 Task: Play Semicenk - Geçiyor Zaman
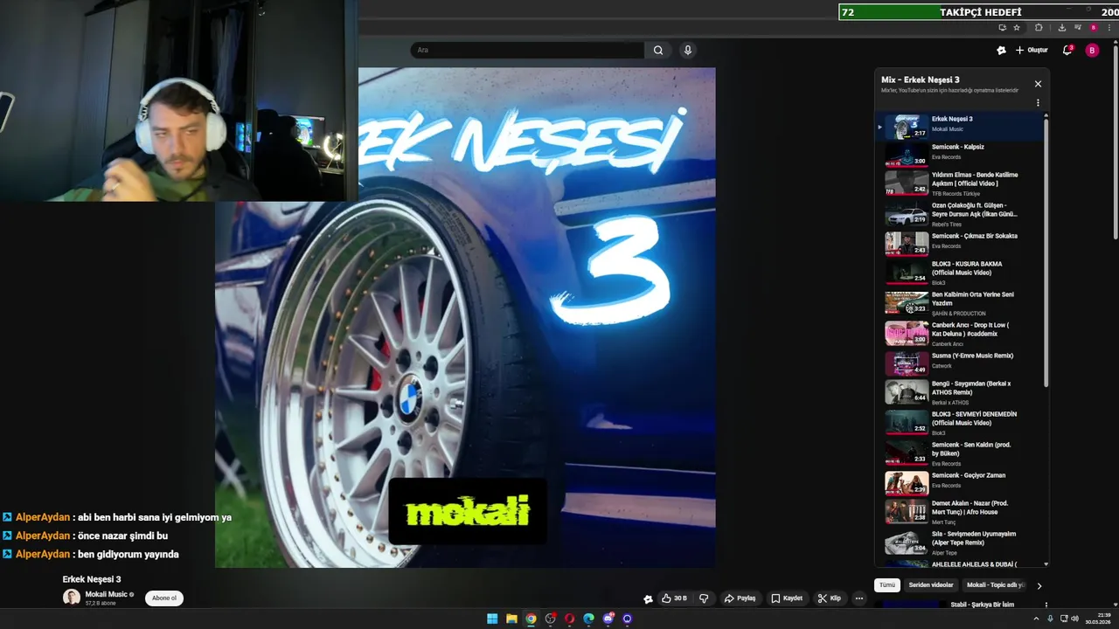click(959, 482)
